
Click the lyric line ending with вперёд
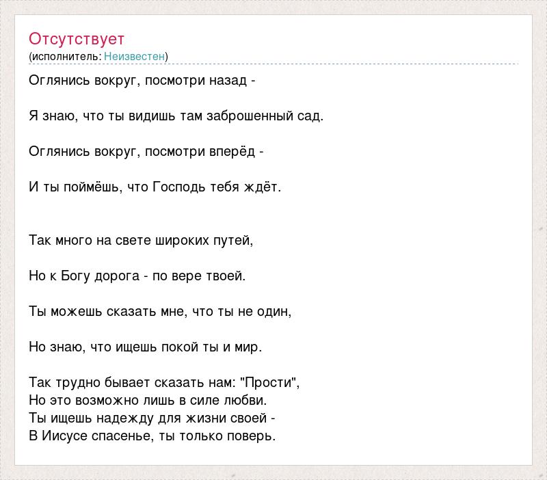click(146, 151)
